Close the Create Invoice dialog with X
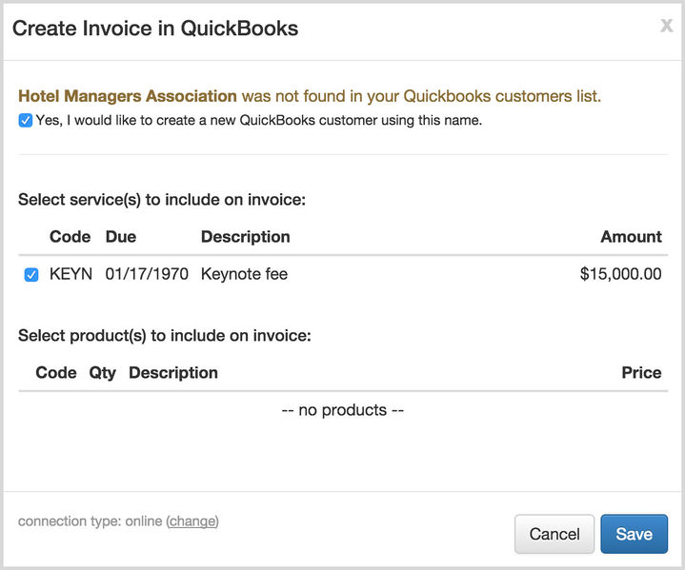Screen dimensions: 685x570 click(666, 26)
